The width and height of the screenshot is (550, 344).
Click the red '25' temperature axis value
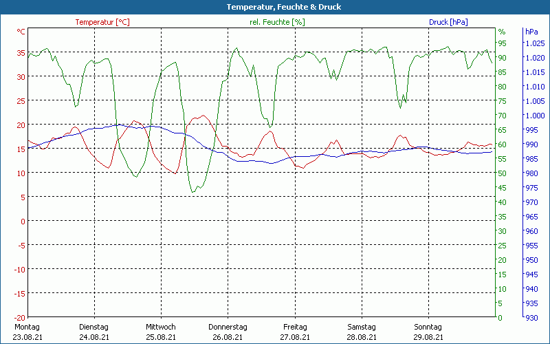tap(21, 101)
